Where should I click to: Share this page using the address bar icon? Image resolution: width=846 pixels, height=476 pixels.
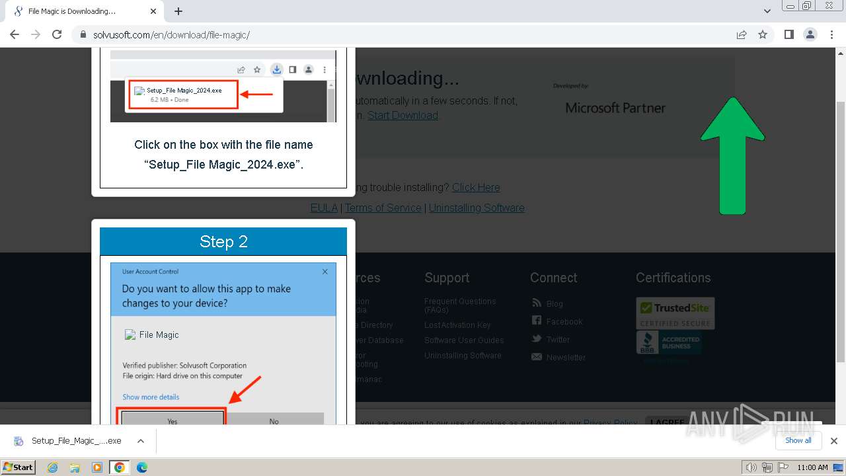[x=742, y=34]
